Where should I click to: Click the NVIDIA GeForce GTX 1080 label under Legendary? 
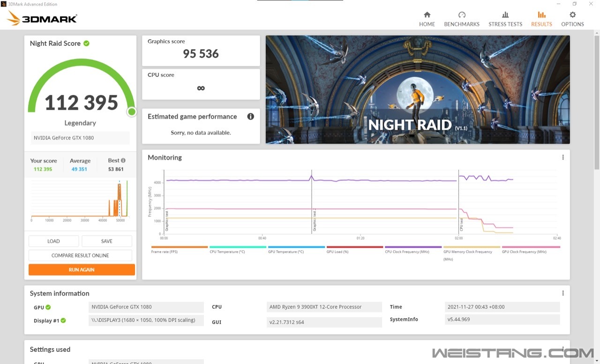pyautogui.click(x=80, y=138)
